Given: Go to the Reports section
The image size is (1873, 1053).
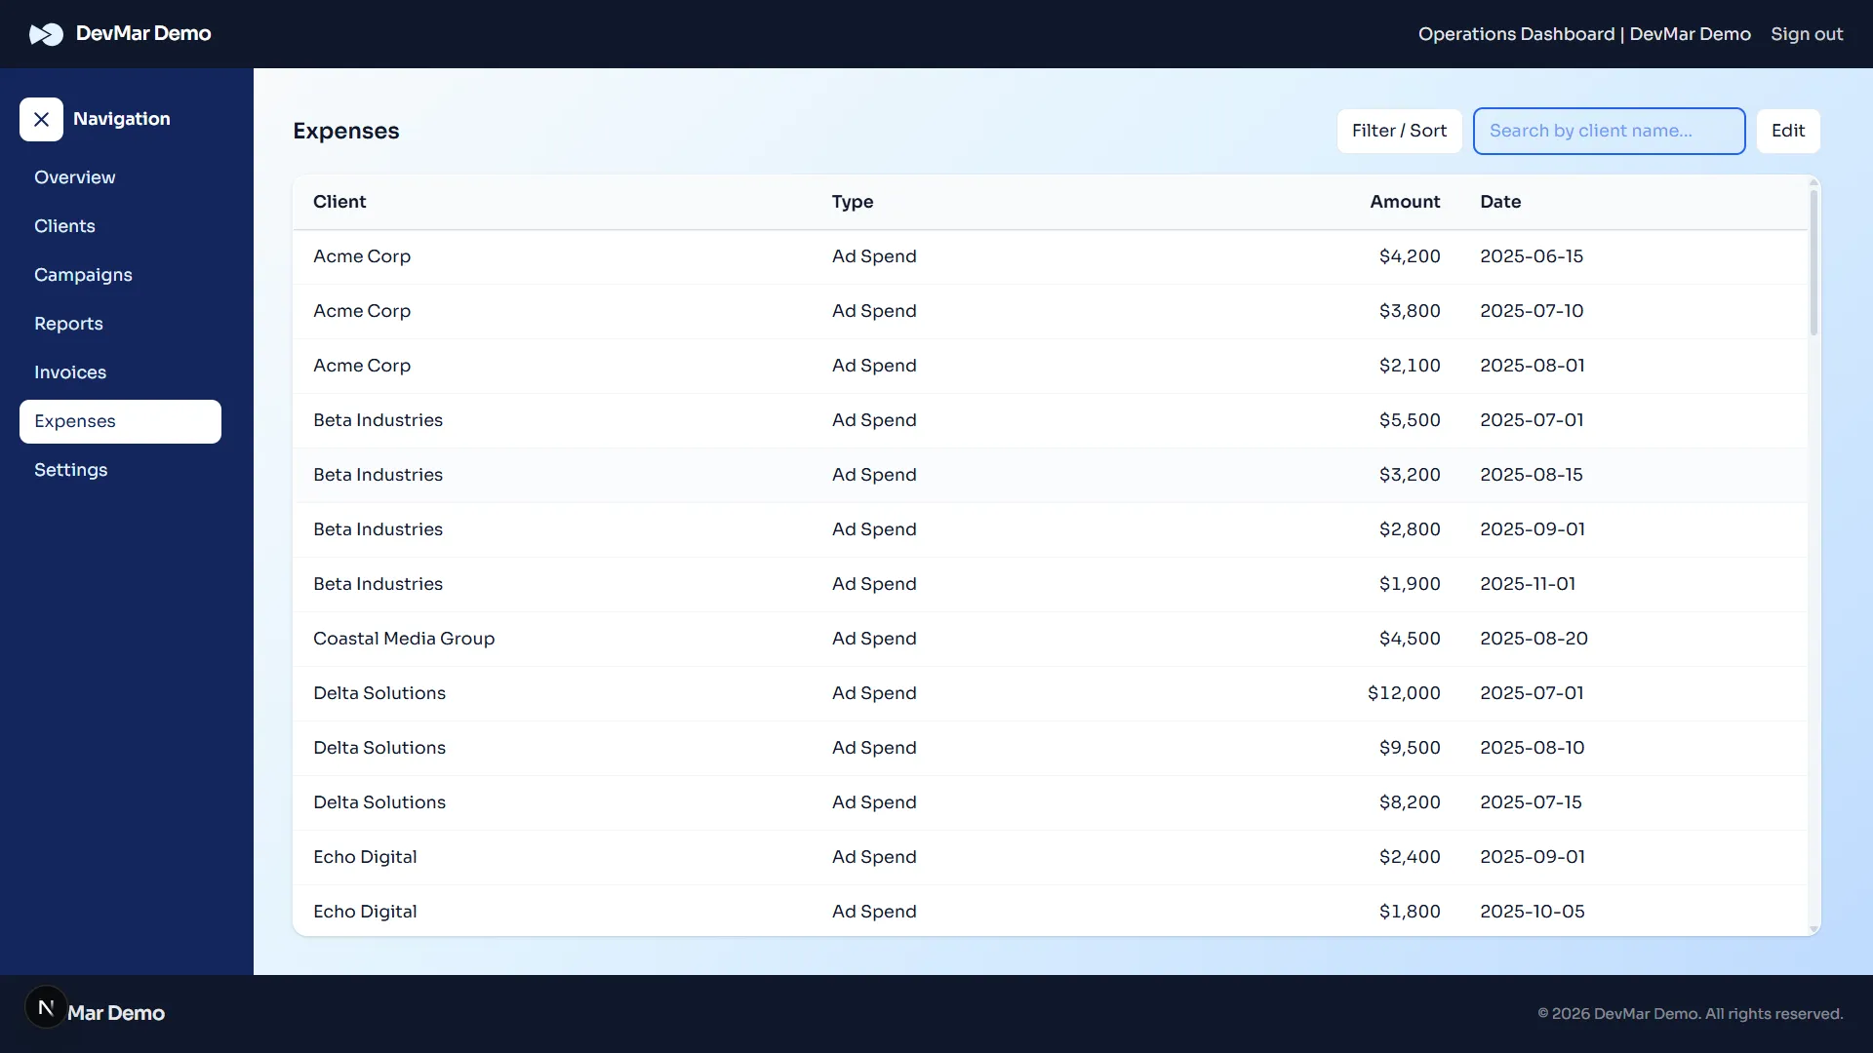Looking at the screenshot, I should 68,324.
